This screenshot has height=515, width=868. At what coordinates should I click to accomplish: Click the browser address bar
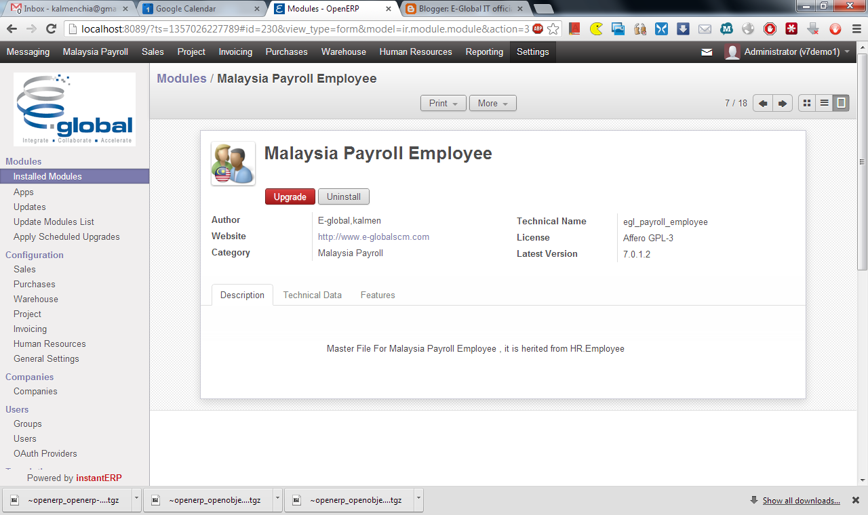coord(305,29)
